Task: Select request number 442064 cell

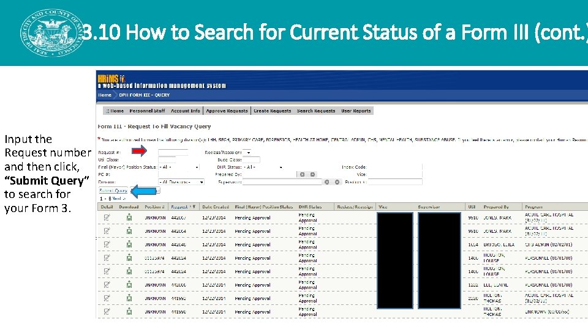Action: pos(178,231)
